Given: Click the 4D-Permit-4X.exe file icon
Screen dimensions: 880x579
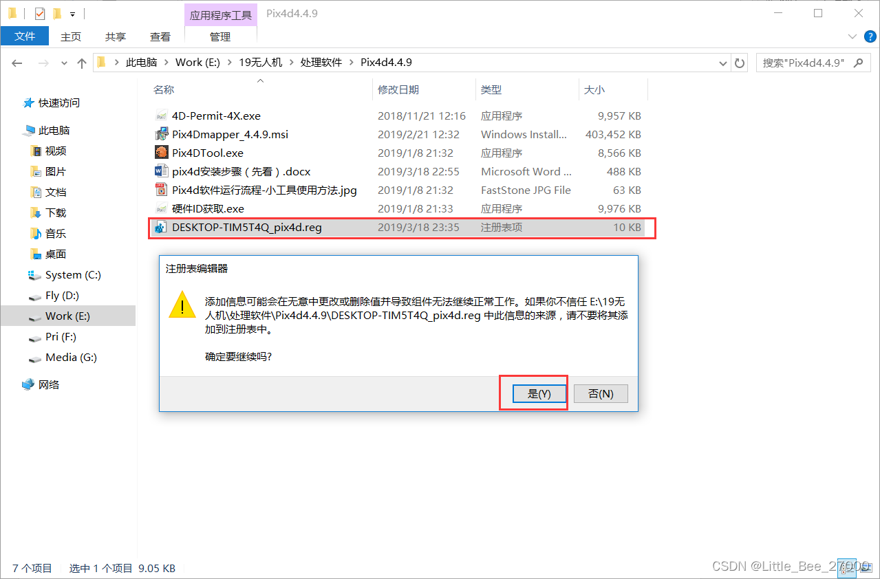Looking at the screenshot, I should click(161, 116).
